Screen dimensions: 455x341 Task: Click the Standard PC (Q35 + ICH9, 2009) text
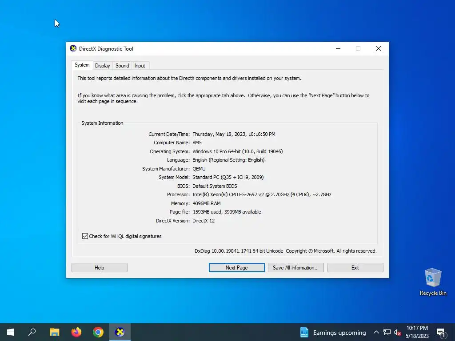click(x=228, y=177)
